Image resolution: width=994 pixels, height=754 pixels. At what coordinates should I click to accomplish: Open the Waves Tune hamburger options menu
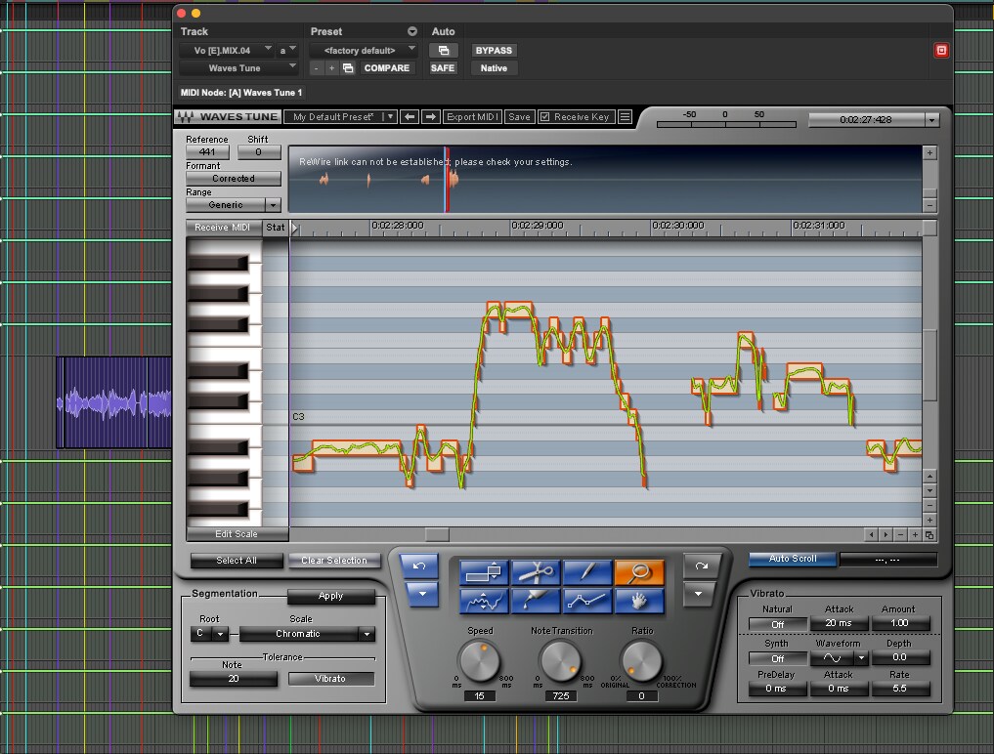(x=626, y=116)
